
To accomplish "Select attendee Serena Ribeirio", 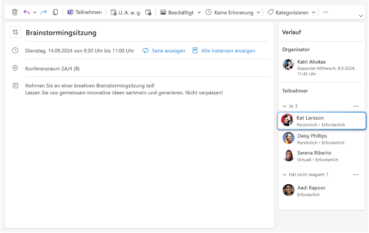I will (x=321, y=156).
